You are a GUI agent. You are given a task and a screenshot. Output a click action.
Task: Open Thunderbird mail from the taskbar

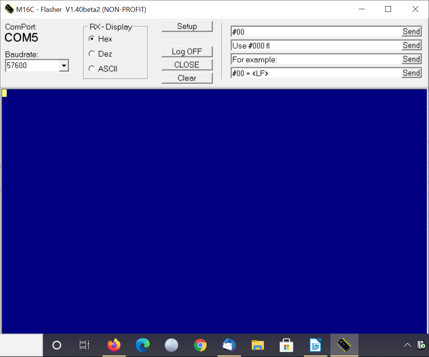[x=229, y=345]
